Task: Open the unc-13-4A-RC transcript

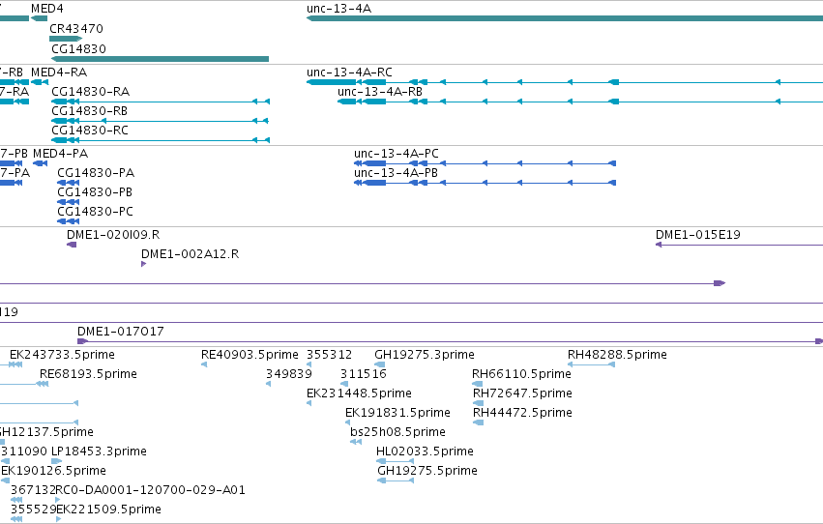Action: (x=349, y=72)
